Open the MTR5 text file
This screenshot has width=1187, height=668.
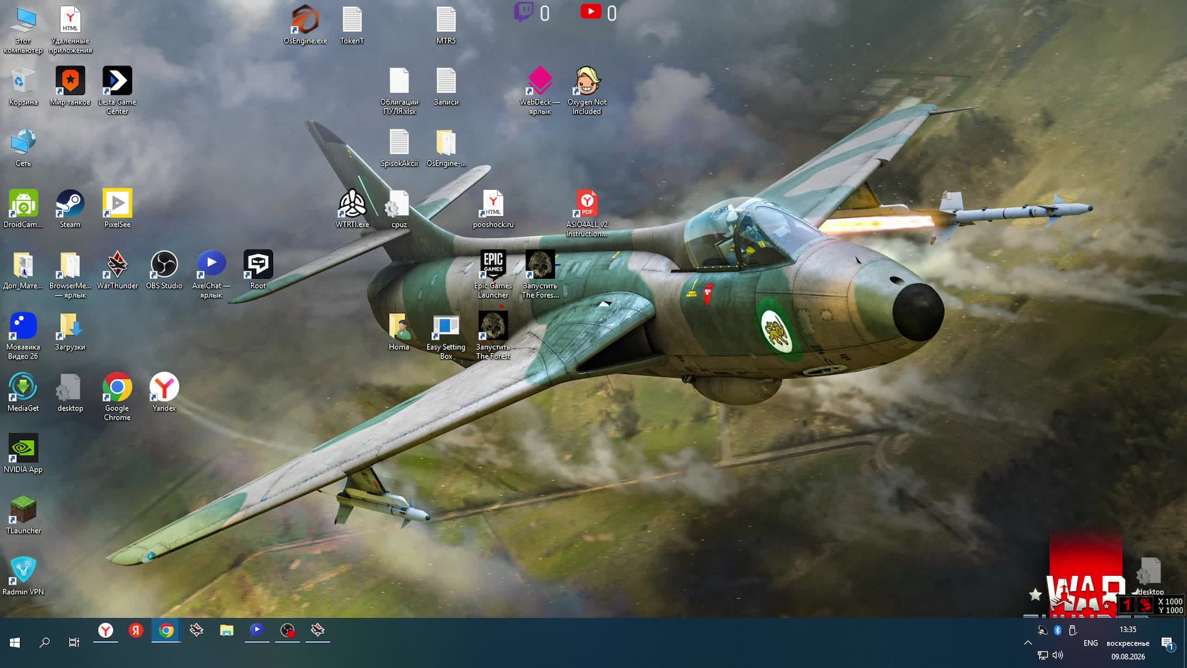pos(446,25)
